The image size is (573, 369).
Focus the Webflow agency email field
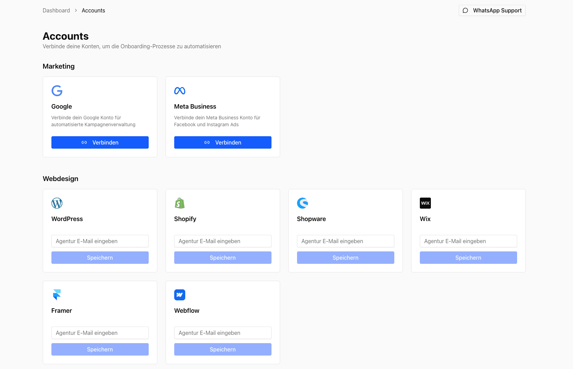pos(223,333)
